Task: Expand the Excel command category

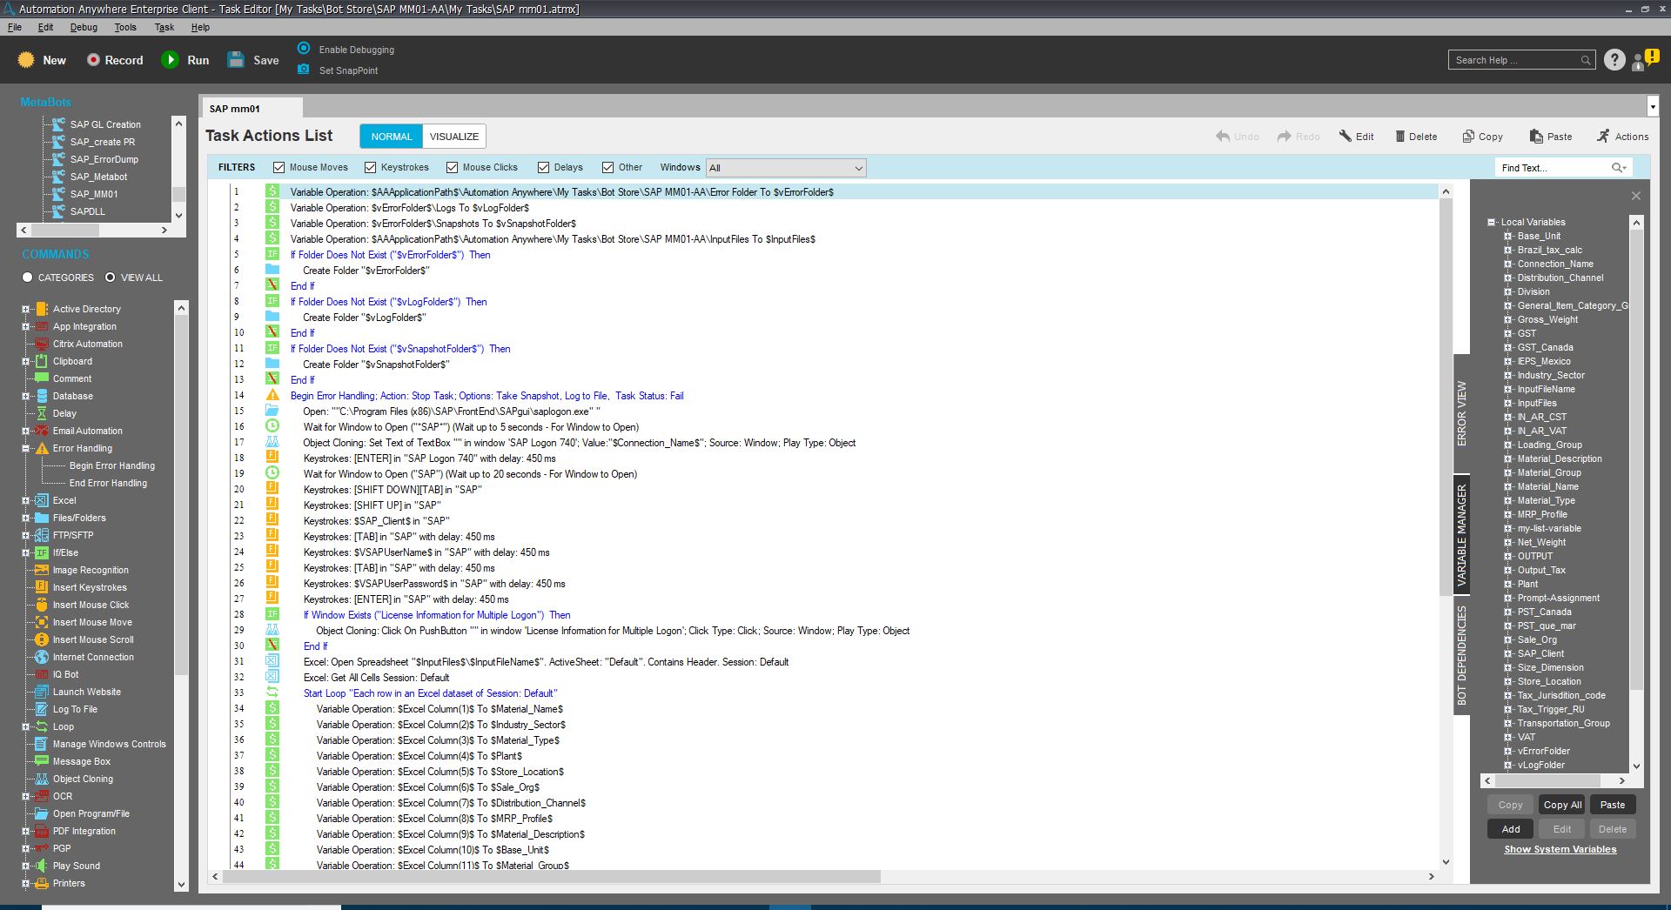Action: [x=25, y=500]
